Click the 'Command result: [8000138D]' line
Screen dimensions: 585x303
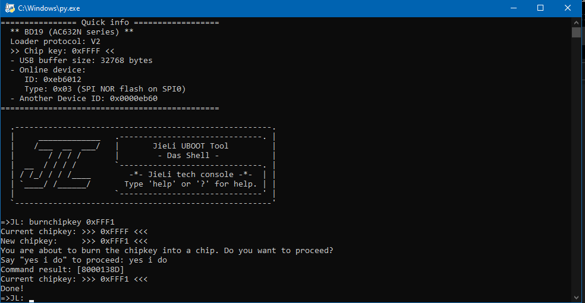click(x=62, y=270)
